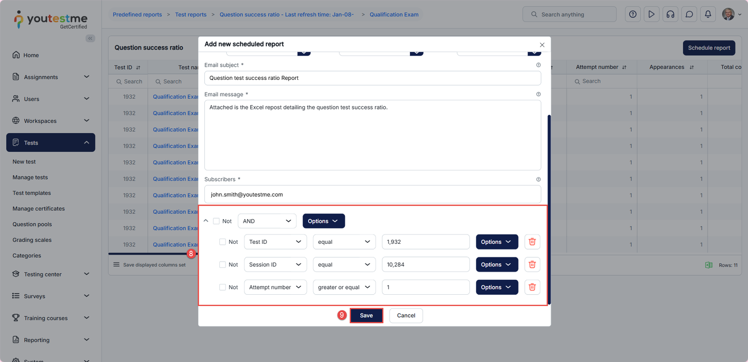This screenshot has width=748, height=362.
Task: Open the chat bubble icon
Action: [x=689, y=14]
